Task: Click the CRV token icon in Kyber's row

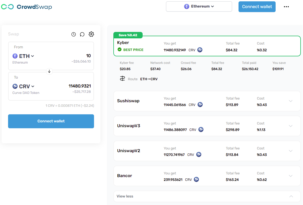Action: (200, 50)
